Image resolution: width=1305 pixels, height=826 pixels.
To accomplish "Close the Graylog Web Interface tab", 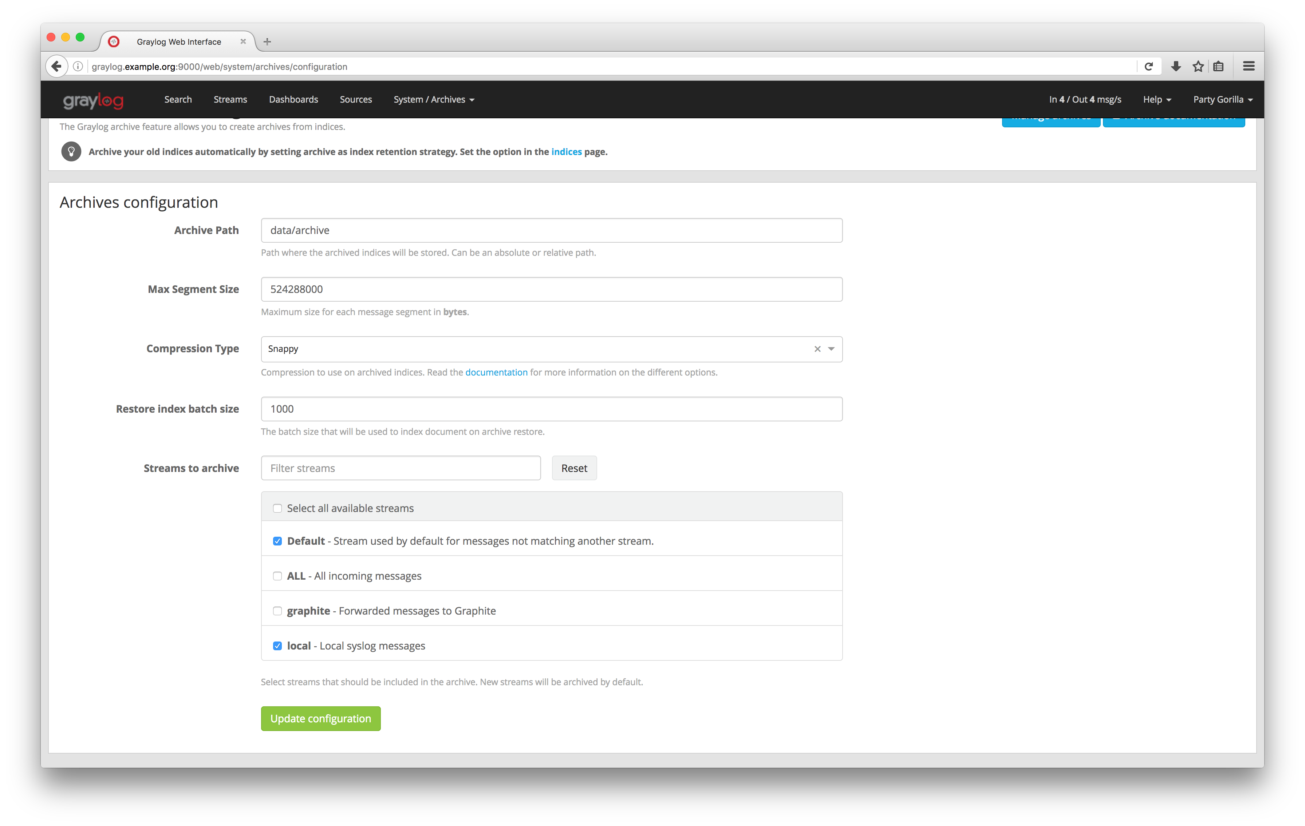I will 243,42.
